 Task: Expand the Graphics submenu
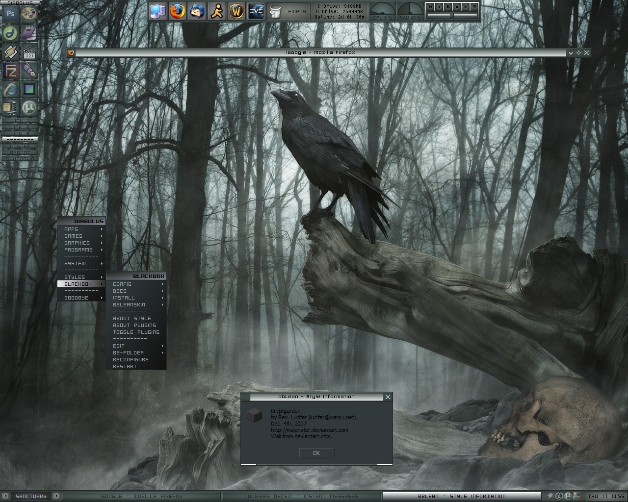coord(81,243)
